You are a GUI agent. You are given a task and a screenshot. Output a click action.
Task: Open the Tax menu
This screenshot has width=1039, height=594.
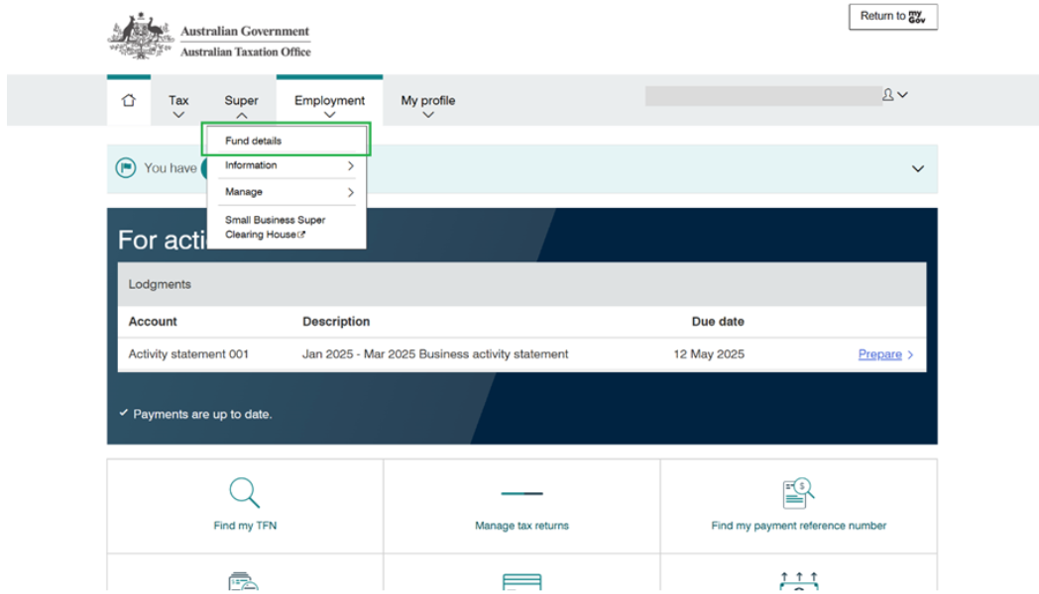click(x=178, y=105)
